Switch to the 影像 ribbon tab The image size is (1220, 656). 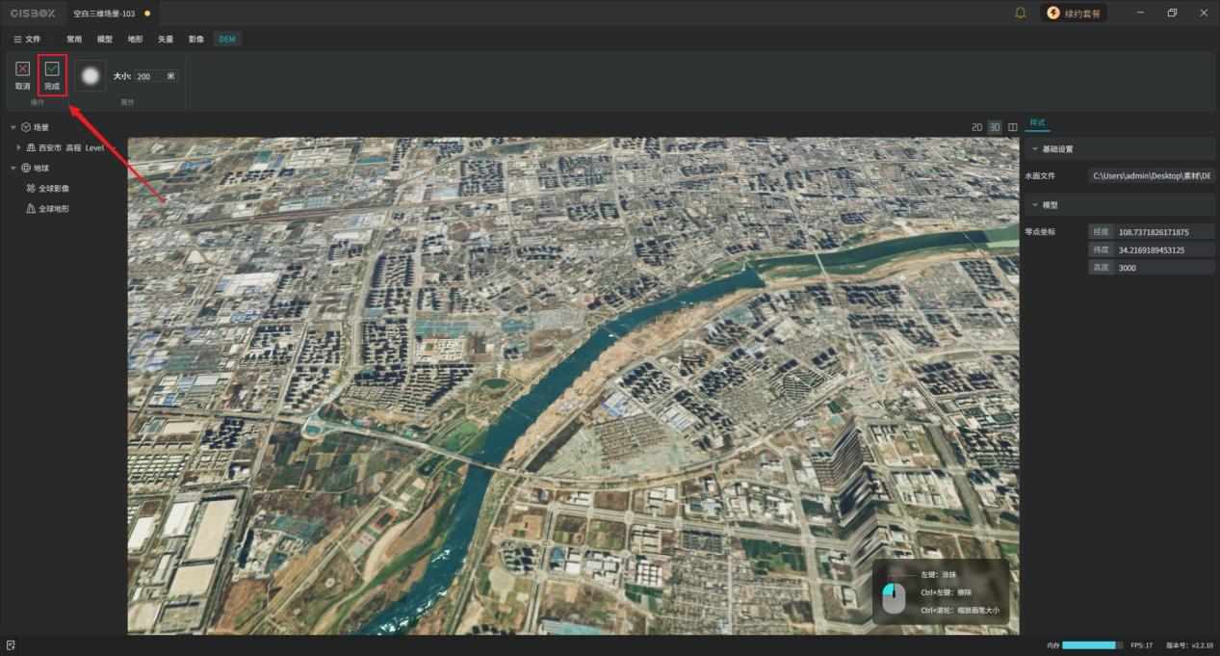pyautogui.click(x=196, y=39)
